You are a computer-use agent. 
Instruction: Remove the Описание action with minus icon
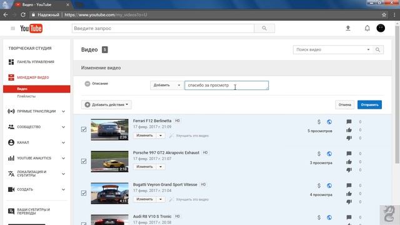pyautogui.click(x=87, y=84)
